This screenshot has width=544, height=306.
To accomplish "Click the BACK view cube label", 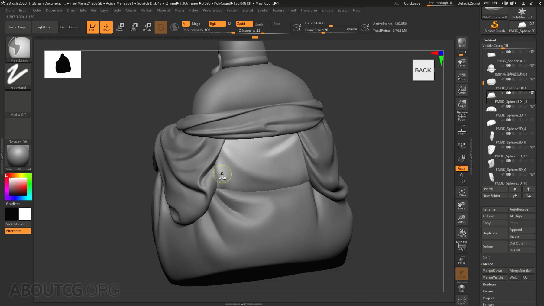I will point(423,70).
